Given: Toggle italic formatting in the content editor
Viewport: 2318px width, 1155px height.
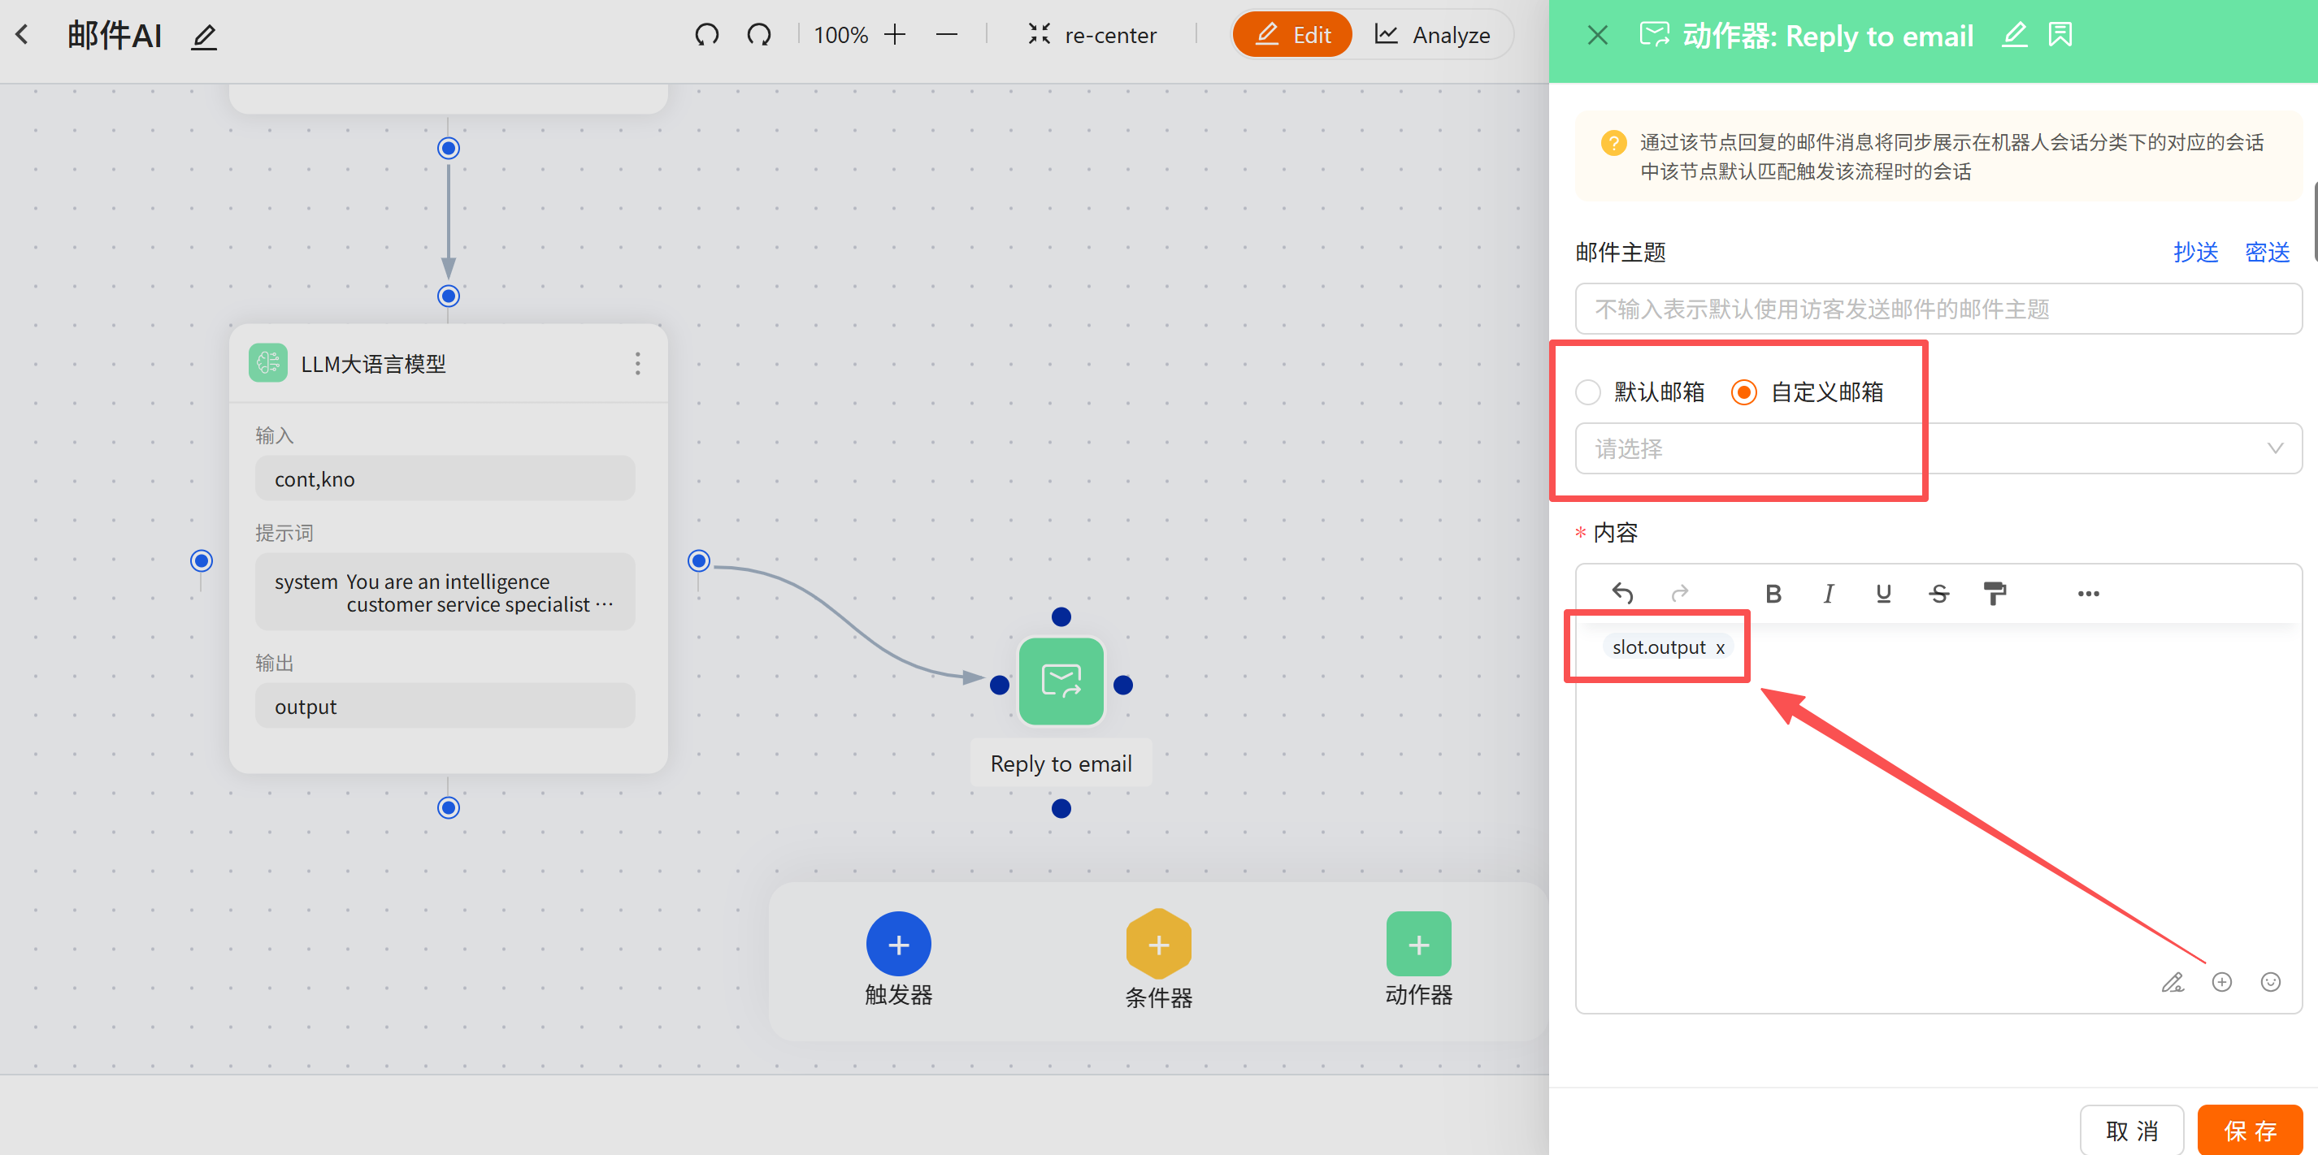Looking at the screenshot, I should coord(1829,594).
